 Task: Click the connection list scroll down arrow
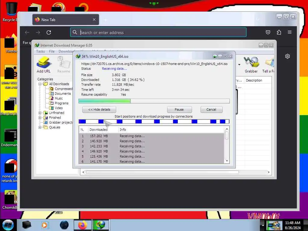[227, 161]
